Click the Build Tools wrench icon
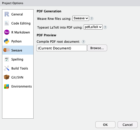 7,68
